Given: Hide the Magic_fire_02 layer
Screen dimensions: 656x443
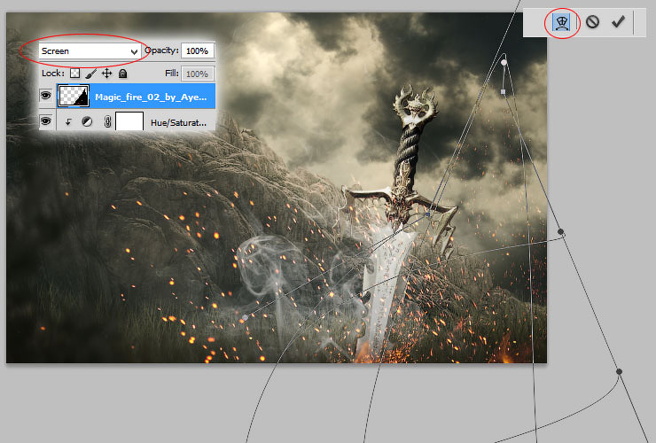Looking at the screenshot, I should 45,96.
